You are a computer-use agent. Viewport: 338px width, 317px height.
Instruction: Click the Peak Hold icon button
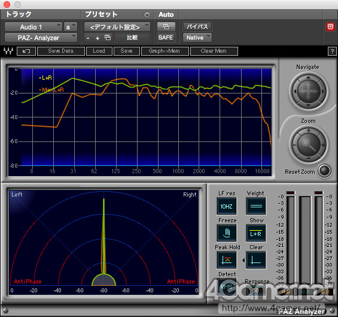(x=227, y=259)
